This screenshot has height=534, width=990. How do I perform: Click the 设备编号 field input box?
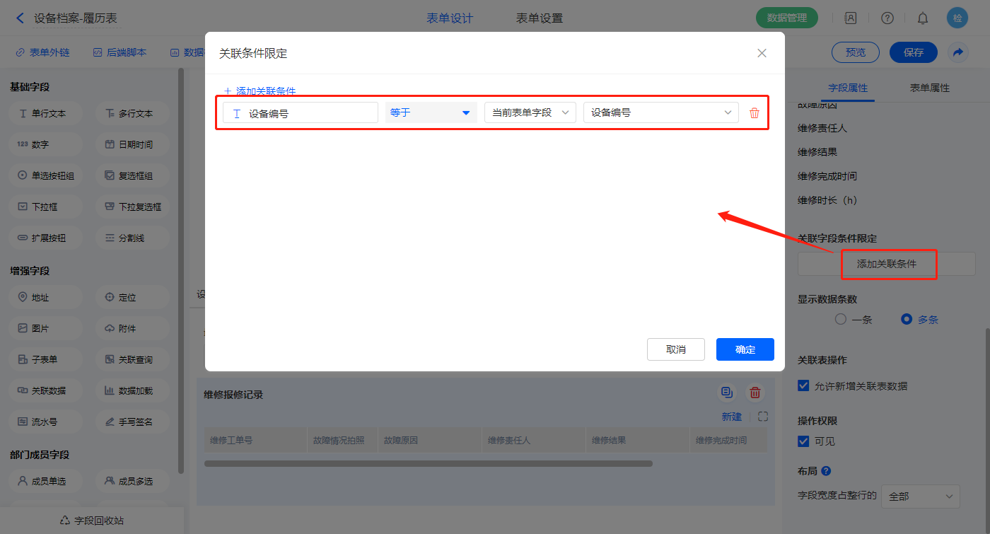(301, 113)
